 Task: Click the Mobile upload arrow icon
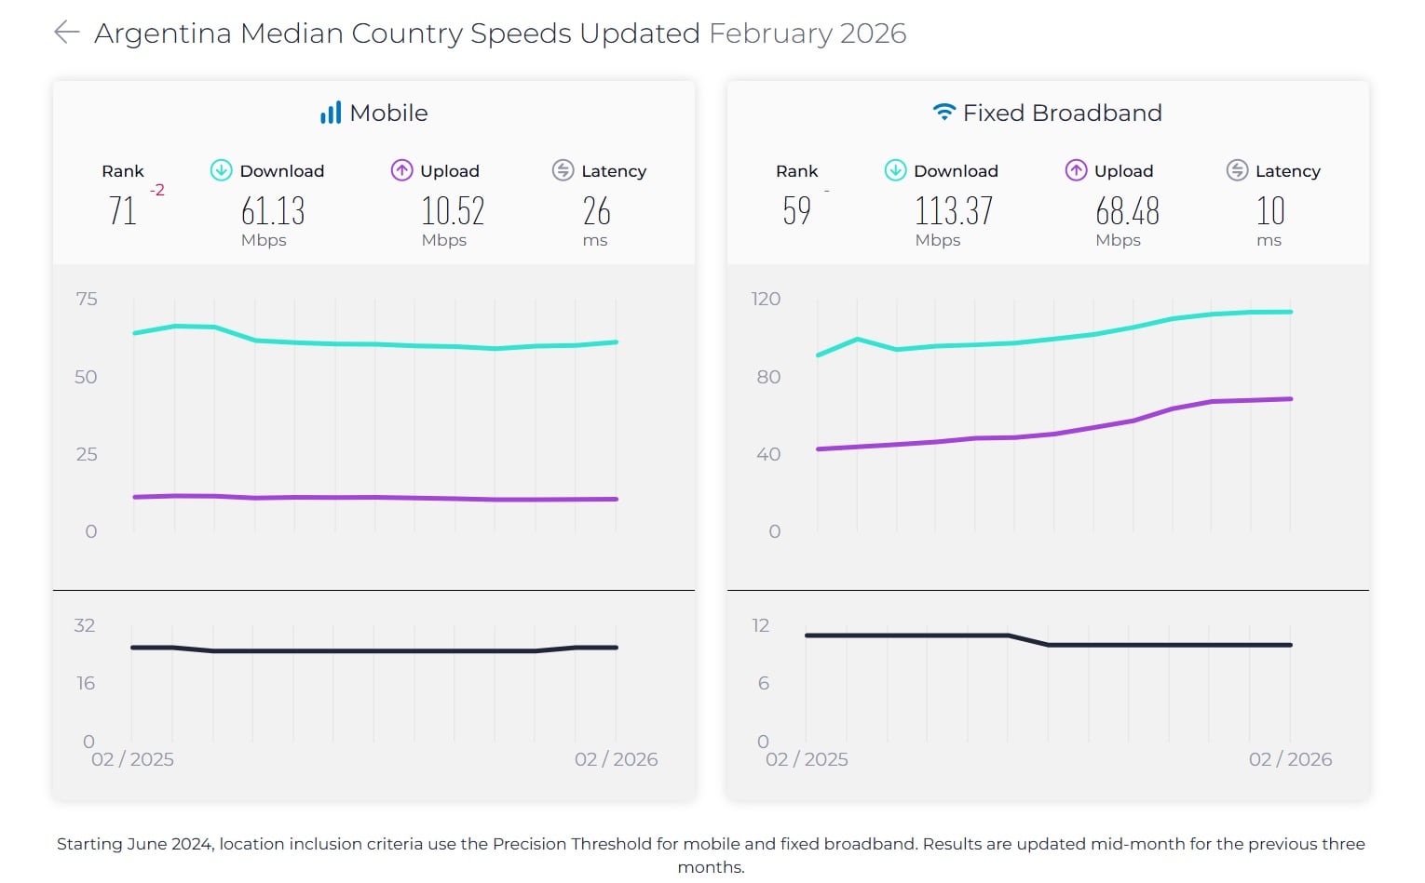(x=401, y=170)
